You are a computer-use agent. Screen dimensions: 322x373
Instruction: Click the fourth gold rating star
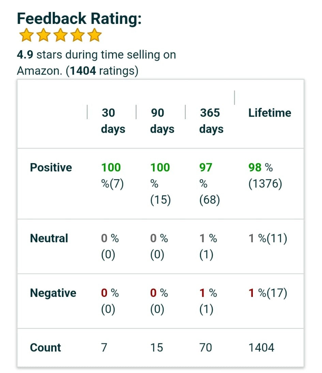pos(78,35)
